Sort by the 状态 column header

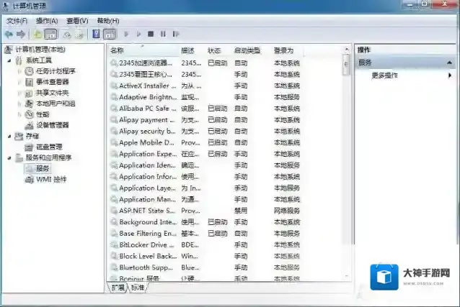(219, 50)
